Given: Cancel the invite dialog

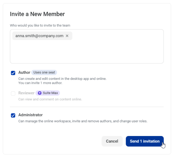Looking at the screenshot, I should click(x=112, y=141).
